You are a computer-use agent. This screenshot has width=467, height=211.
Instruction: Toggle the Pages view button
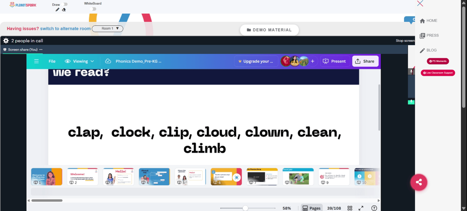coord(311,208)
